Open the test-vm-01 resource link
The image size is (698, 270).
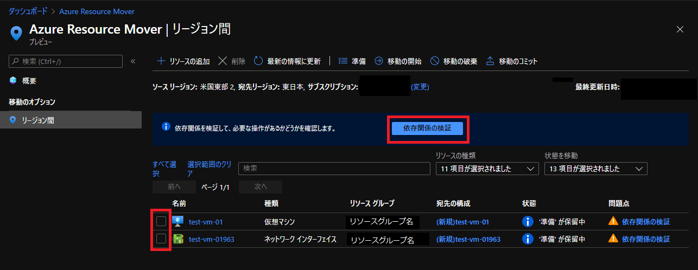pos(206,222)
